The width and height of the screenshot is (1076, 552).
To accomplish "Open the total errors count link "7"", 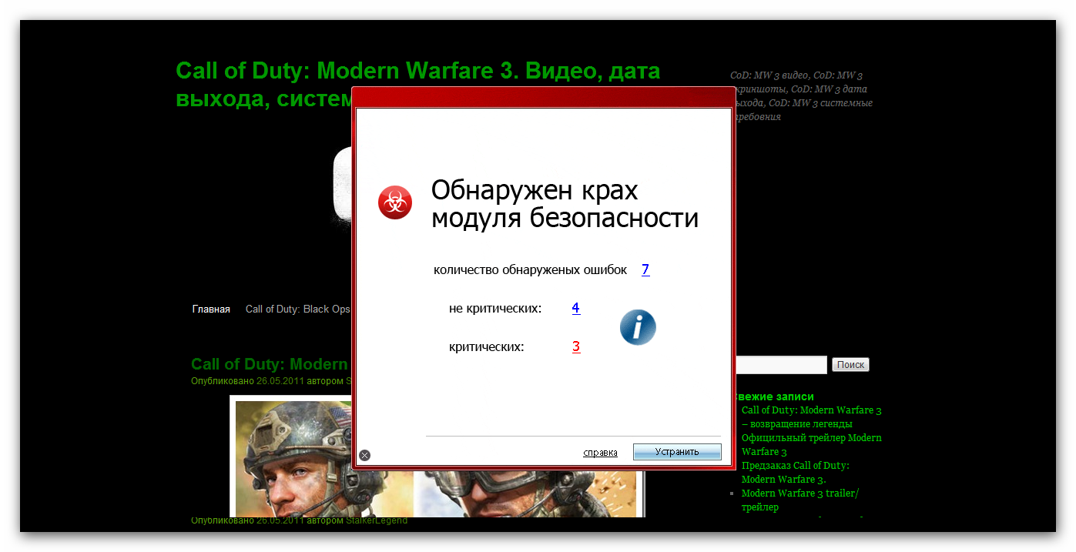I will (645, 269).
